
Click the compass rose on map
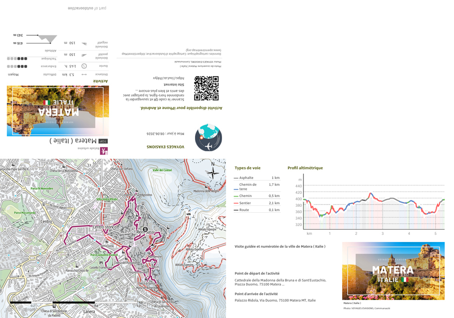click(x=213, y=173)
